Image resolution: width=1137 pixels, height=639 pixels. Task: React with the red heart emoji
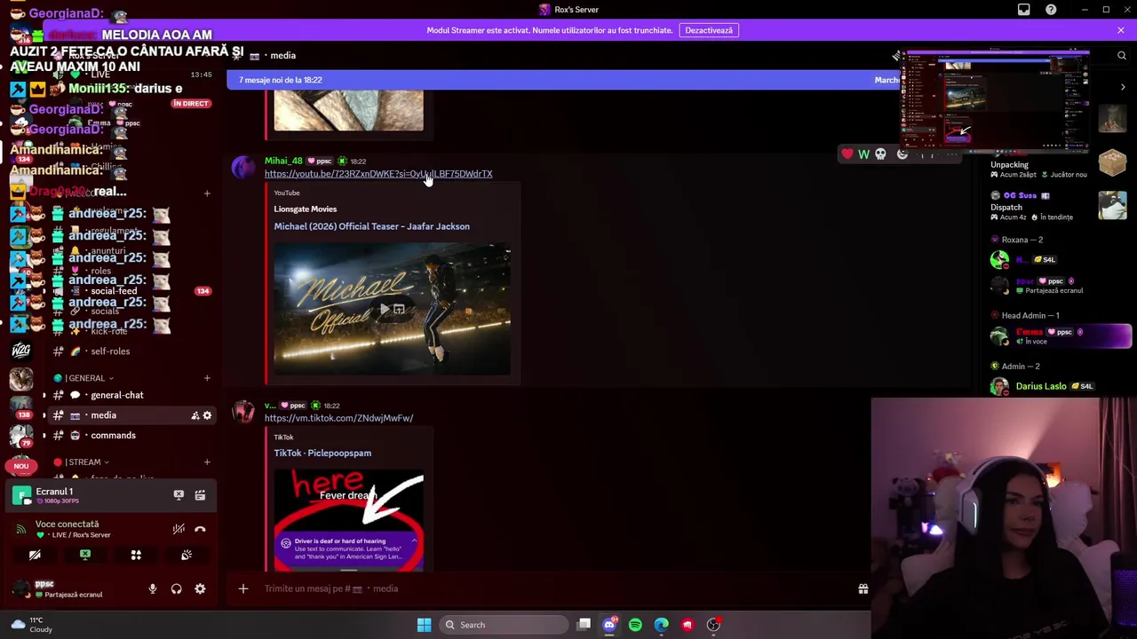847,154
